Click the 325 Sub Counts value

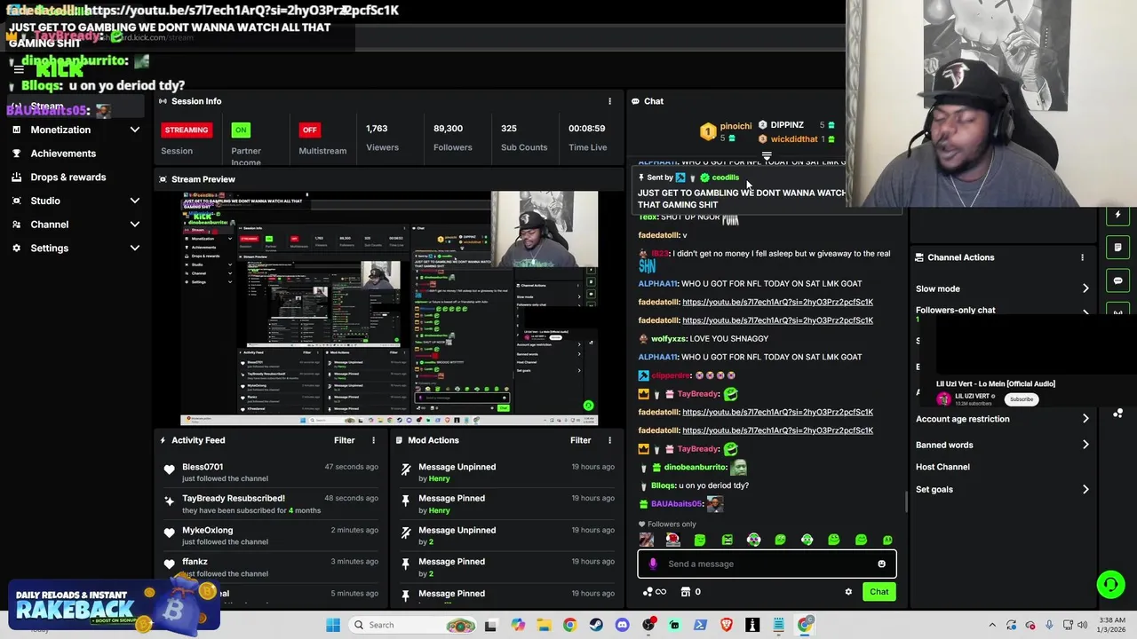pyautogui.click(x=508, y=129)
